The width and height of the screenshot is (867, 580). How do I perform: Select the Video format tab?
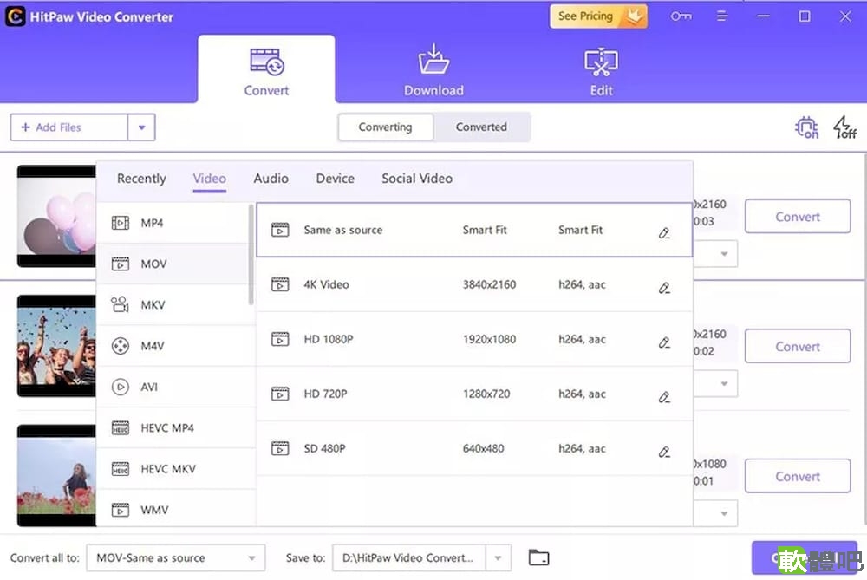[210, 179]
